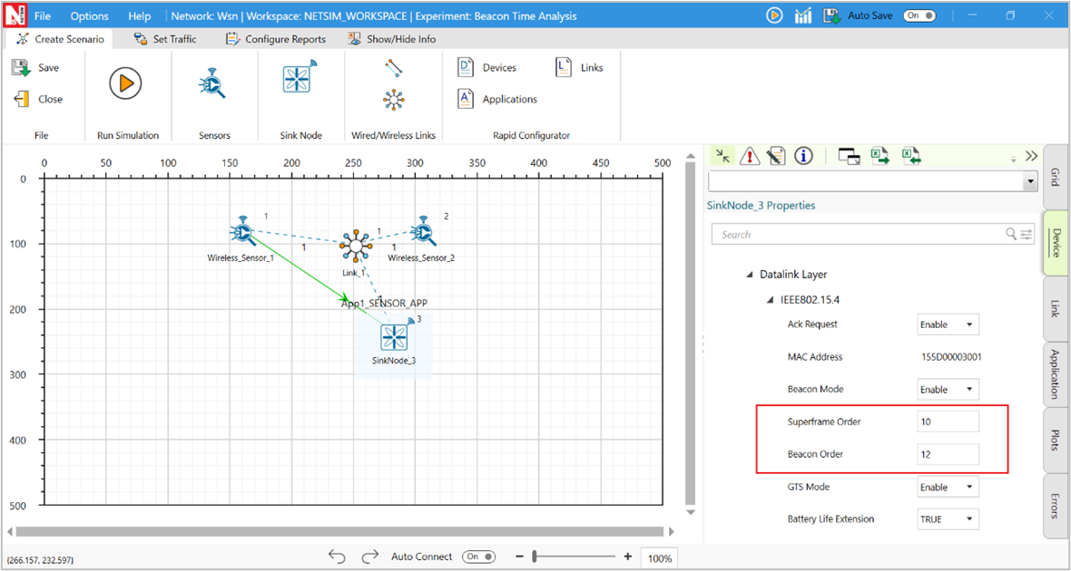Collapse the Datalink Layer section

[x=750, y=275]
